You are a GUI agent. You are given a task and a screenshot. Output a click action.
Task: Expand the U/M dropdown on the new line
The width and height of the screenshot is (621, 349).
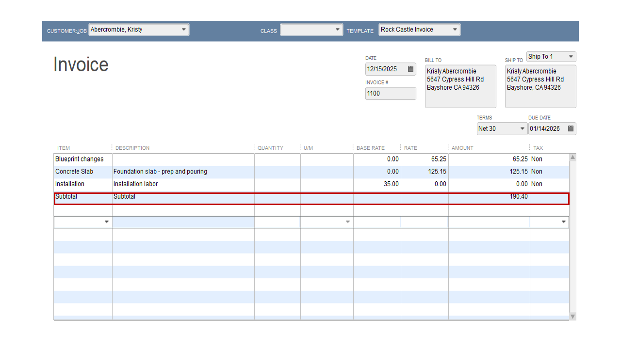point(347,222)
